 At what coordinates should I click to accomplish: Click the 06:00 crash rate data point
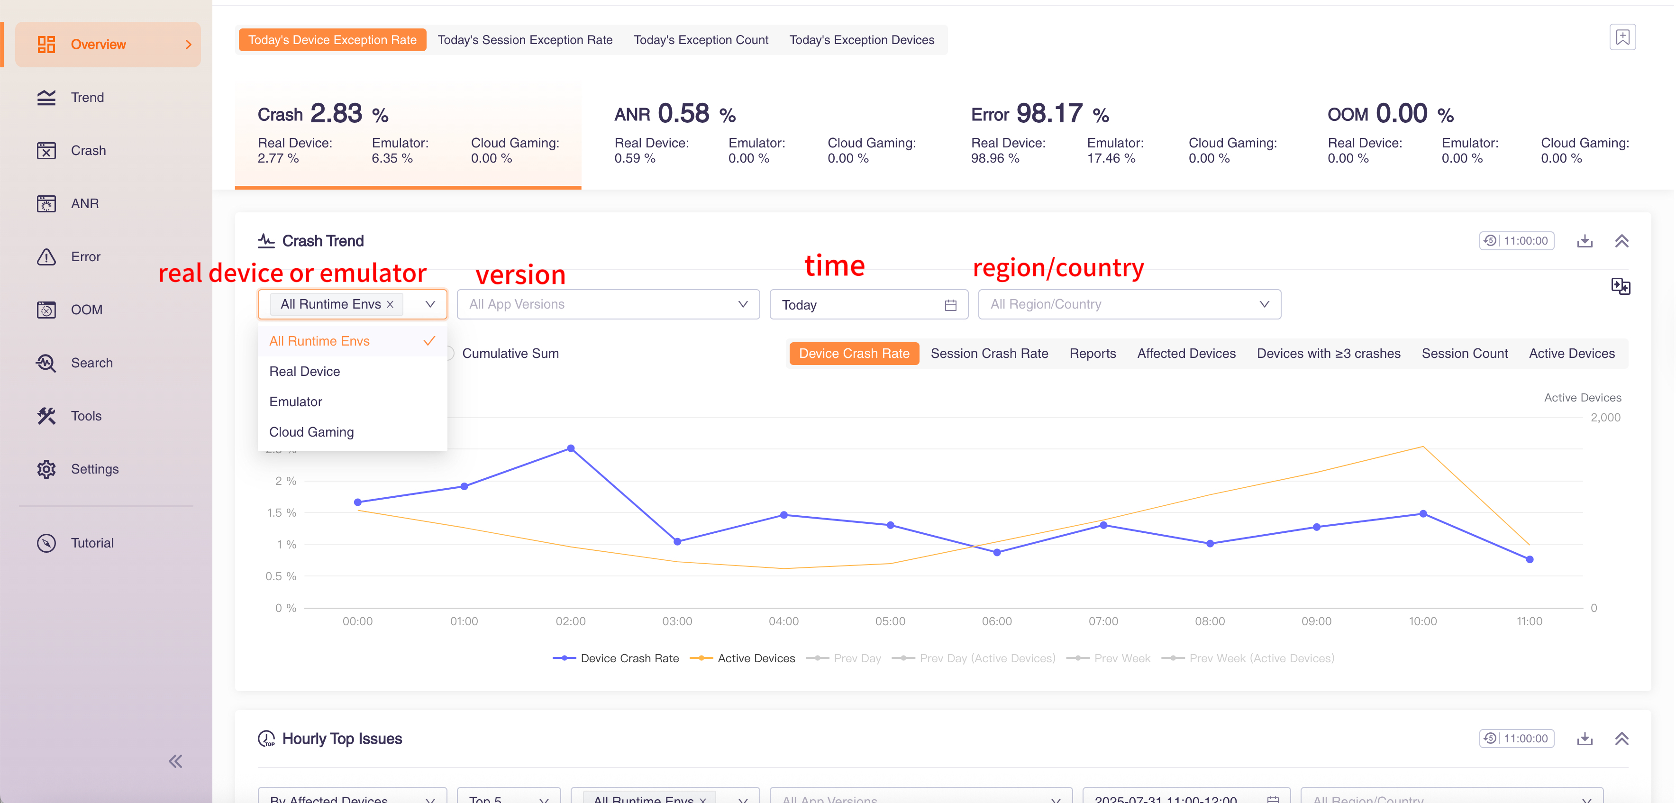tap(997, 552)
